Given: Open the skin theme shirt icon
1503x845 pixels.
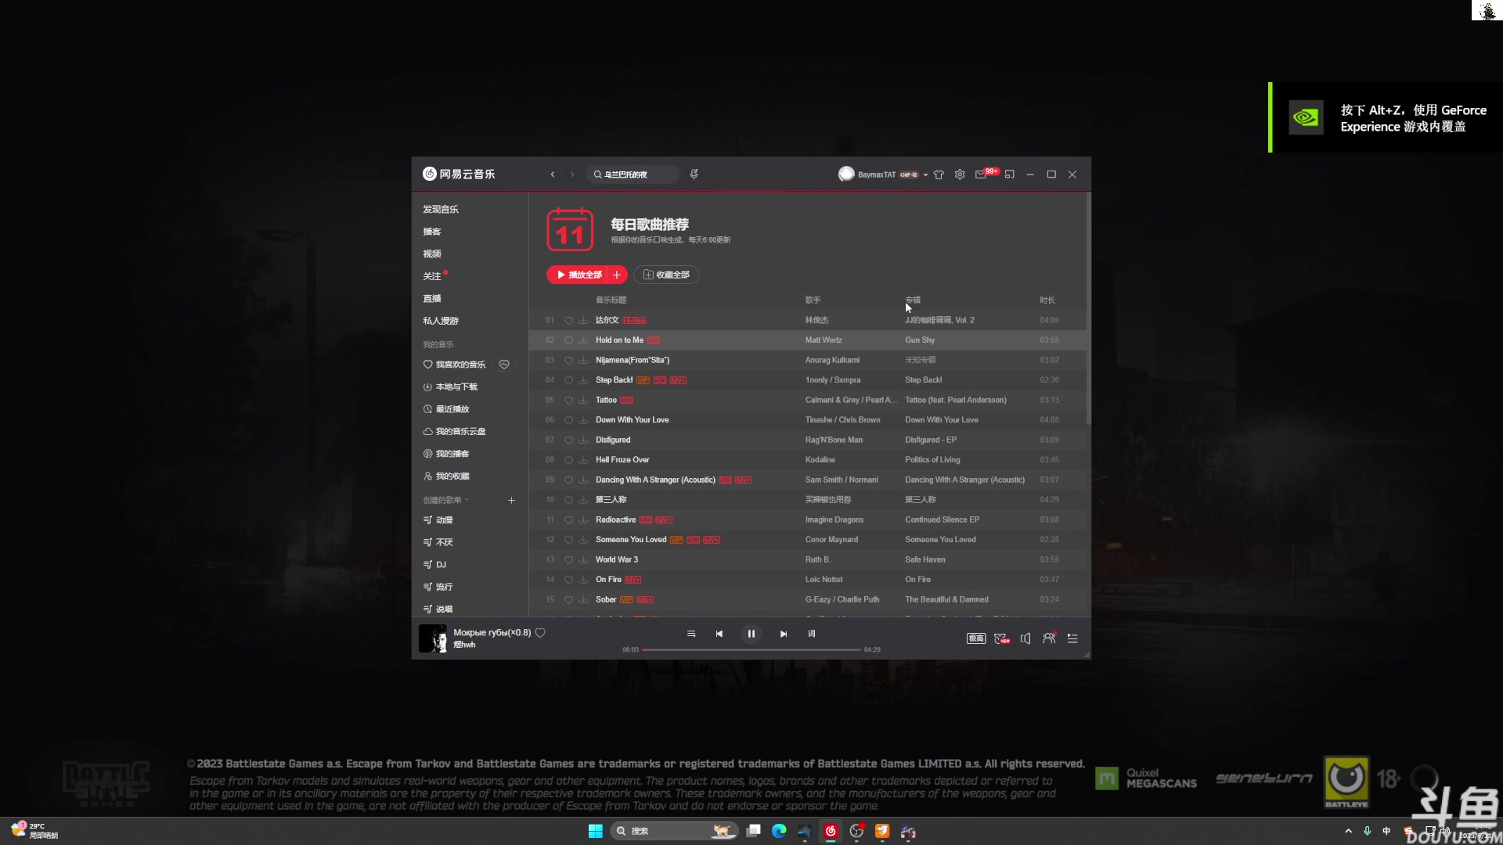Looking at the screenshot, I should click(x=939, y=174).
